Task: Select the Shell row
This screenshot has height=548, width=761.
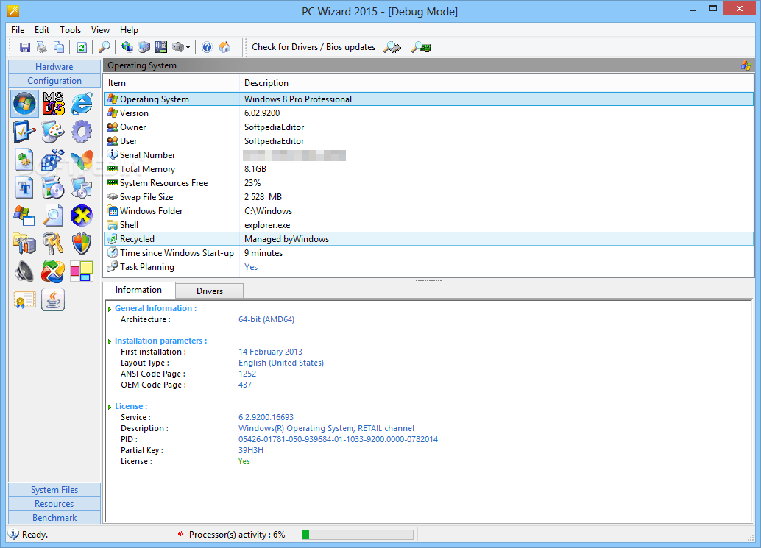Action: click(x=429, y=225)
